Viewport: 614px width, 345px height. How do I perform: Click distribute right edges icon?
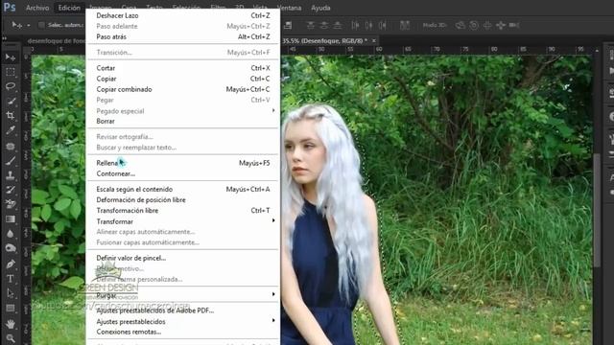pos(383,26)
